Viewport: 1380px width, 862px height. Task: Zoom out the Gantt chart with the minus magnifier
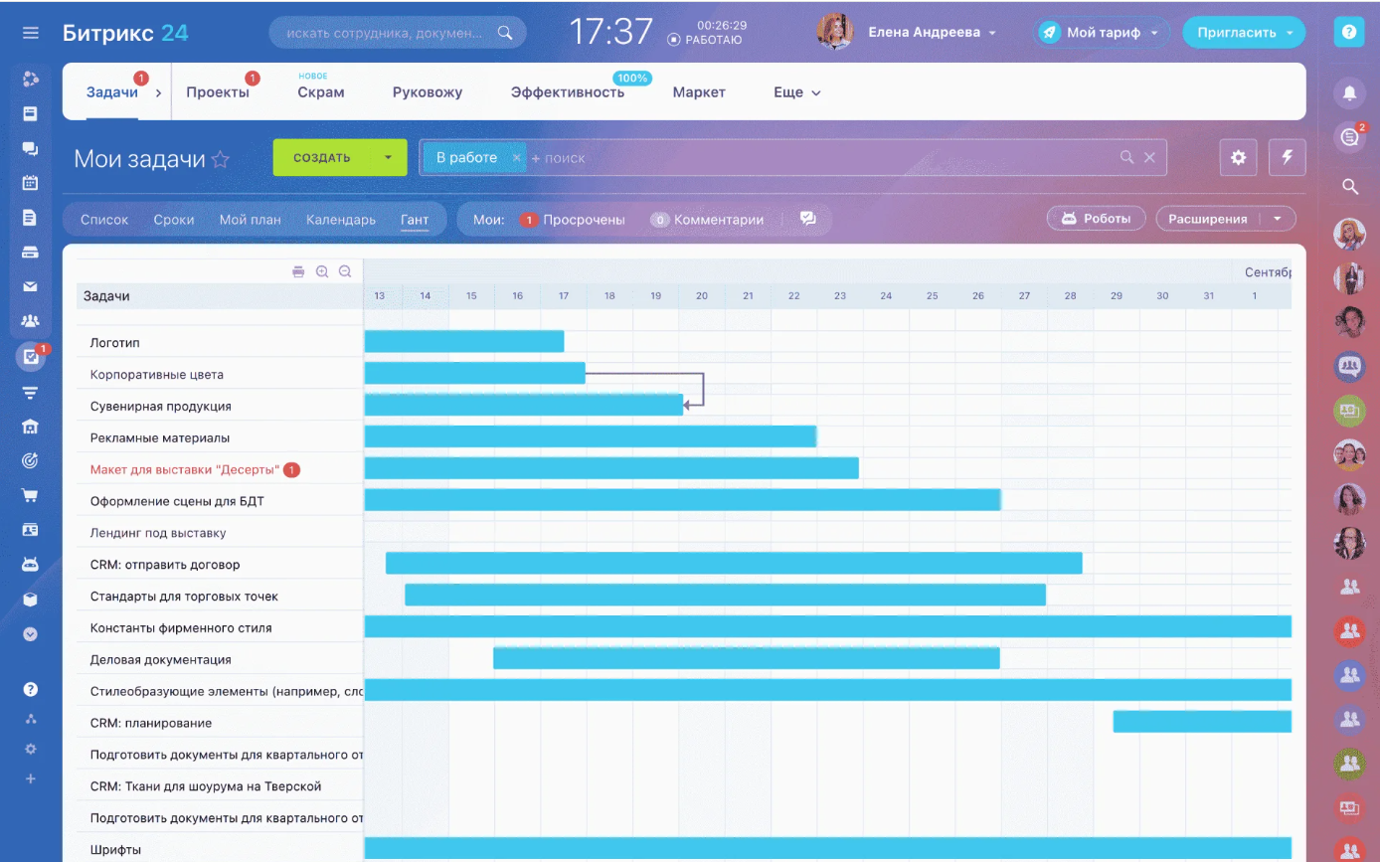(x=345, y=271)
